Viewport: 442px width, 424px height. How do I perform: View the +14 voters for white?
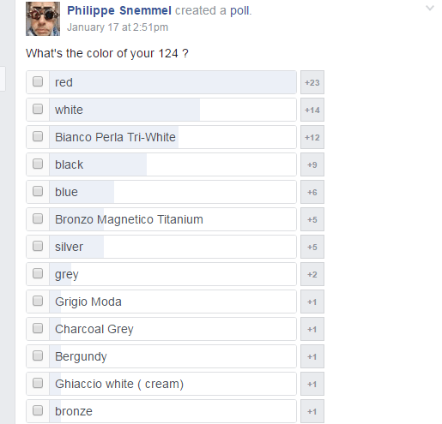click(x=312, y=110)
